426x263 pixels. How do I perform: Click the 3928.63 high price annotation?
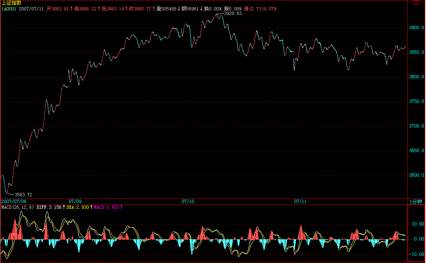click(x=233, y=14)
